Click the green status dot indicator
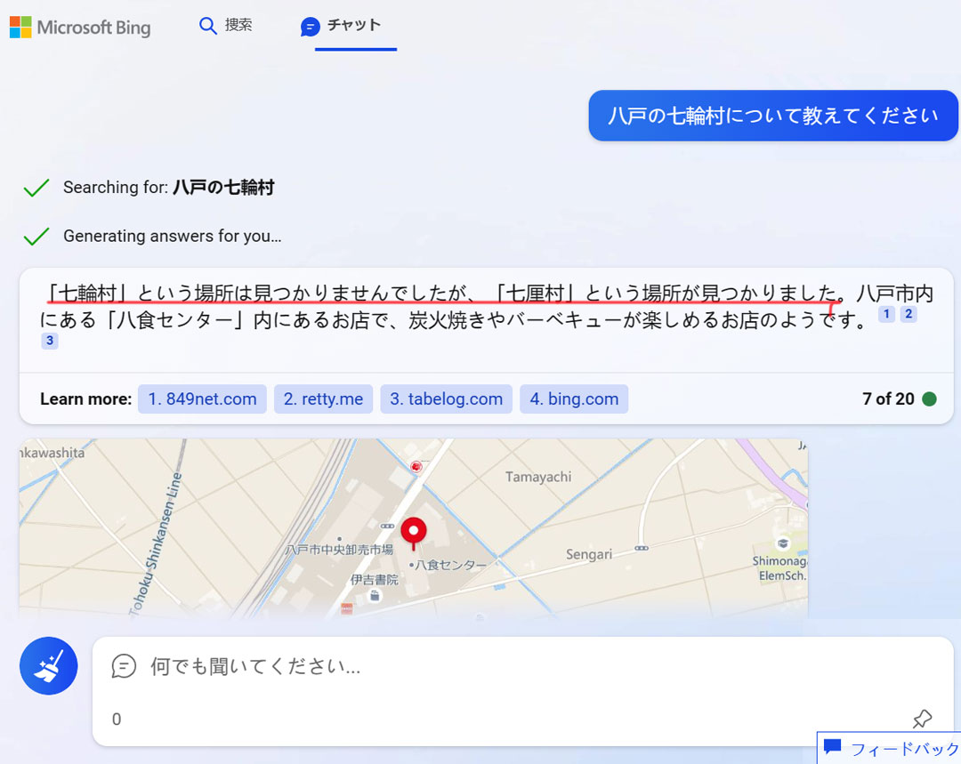The height and width of the screenshot is (764, 961). 929,398
